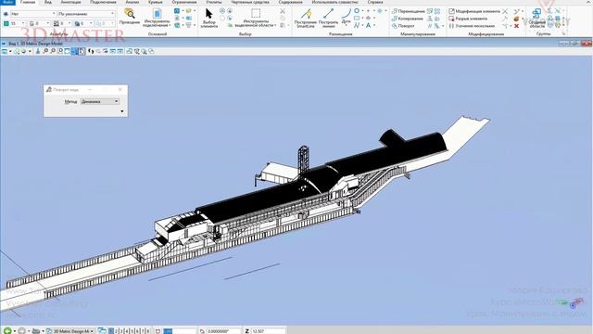The height and width of the screenshot is (334, 593).
Task: Select the circle placement tool
Action: click(357, 11)
